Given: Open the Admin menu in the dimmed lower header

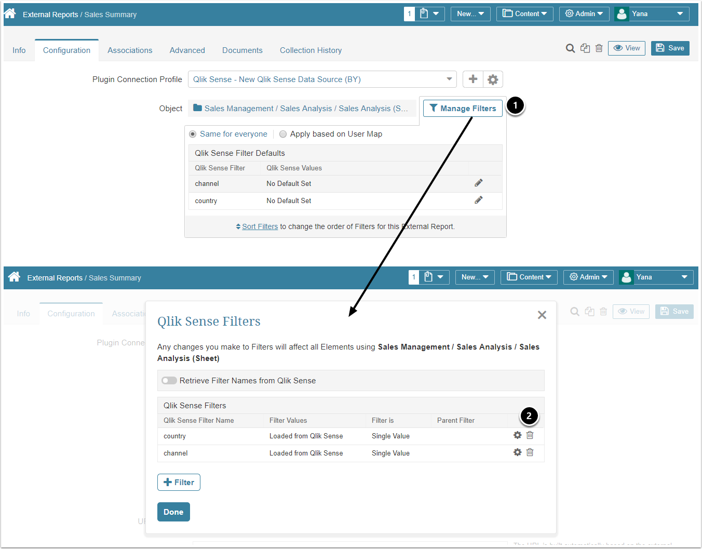Looking at the screenshot, I should coord(588,277).
